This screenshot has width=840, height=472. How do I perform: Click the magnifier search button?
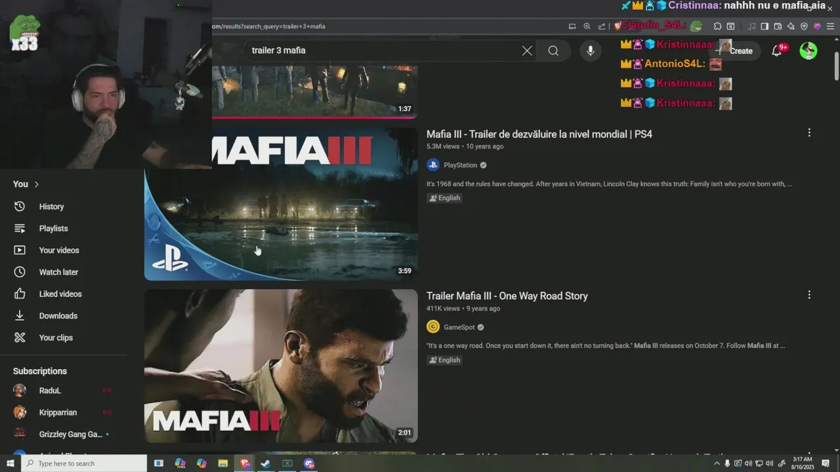pos(553,50)
